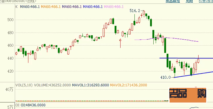
Task: Click the forward arrow icon
Action: (x=206, y=1)
